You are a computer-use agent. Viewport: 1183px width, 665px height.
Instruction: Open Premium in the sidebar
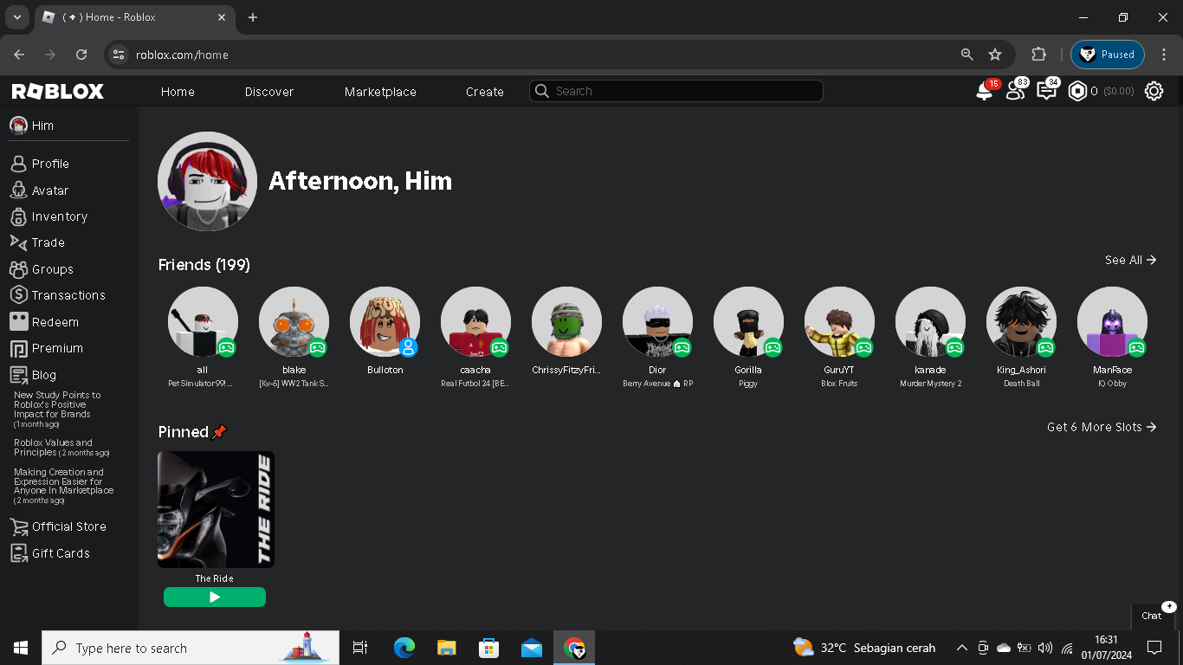point(46,348)
